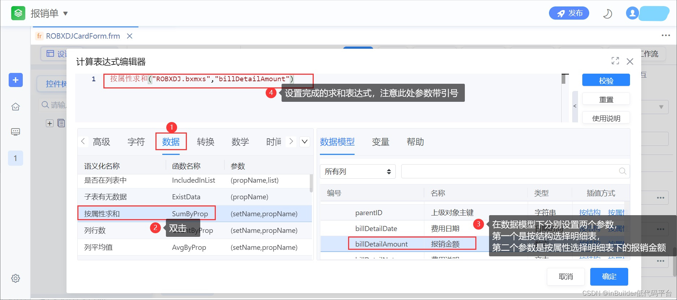Click the 确定 confirm button
The width and height of the screenshot is (677, 300).
(609, 277)
